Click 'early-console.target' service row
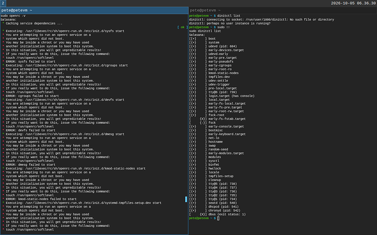Image resolution: width=377 pixels, height=235 pixels. (x=216, y=126)
